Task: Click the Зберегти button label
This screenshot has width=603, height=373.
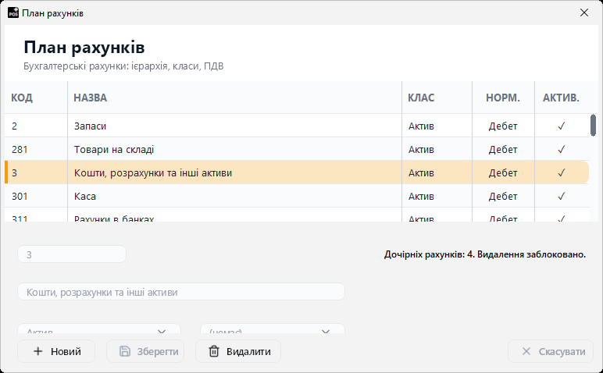Action: [x=158, y=351]
